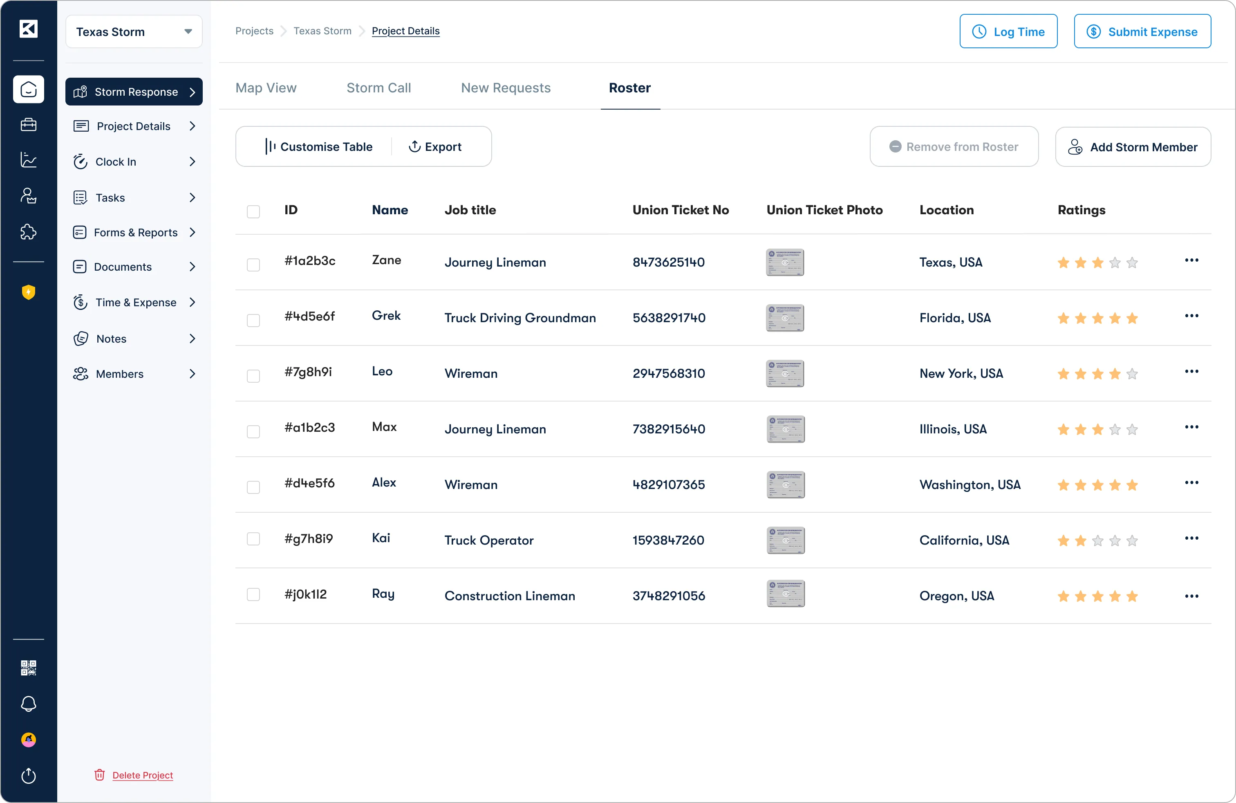
Task: Open Leo's union ticket photo thumbnail
Action: click(x=785, y=373)
